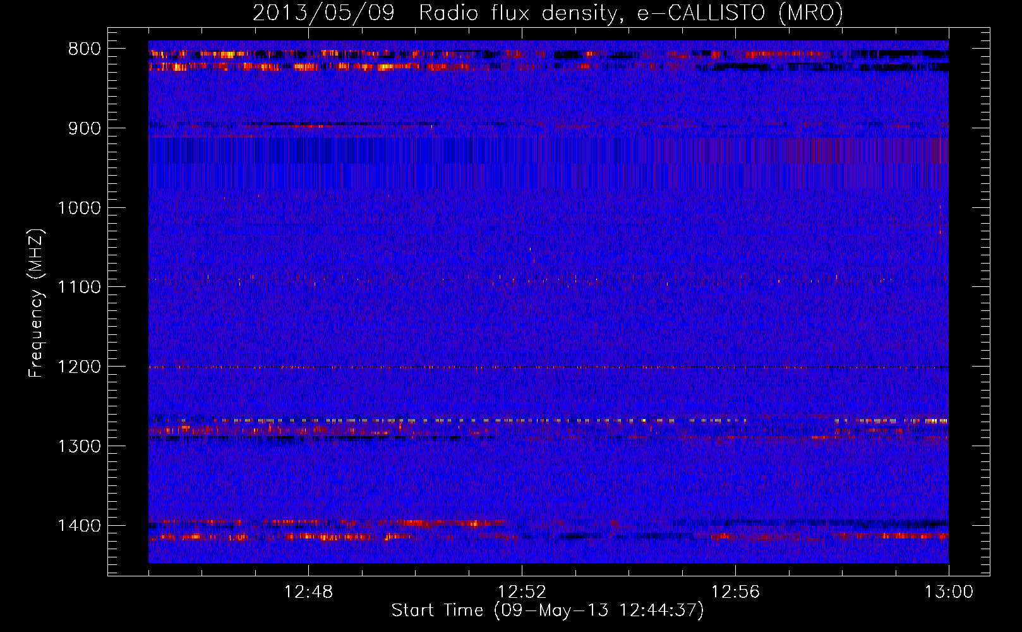Click the 13:00 time tick label
Viewport: 1022px width, 632px height.
click(949, 592)
